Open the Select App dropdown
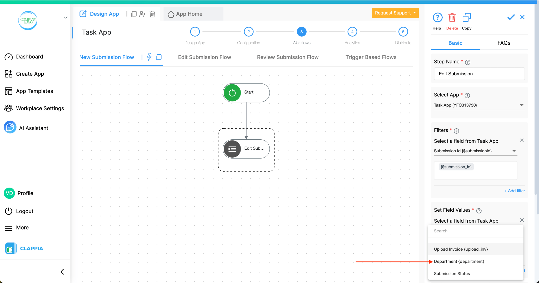The height and width of the screenshot is (283, 539). (522, 105)
